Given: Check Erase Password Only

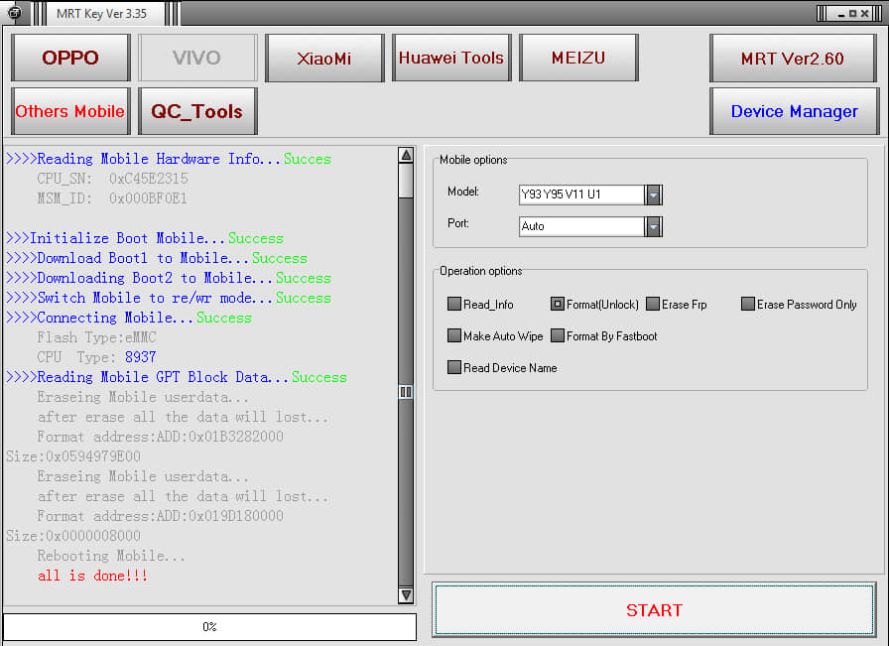Looking at the screenshot, I should tap(748, 304).
